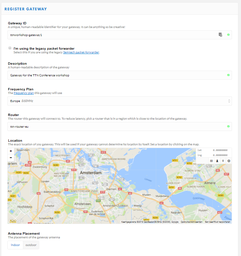Click the green validation dot in Gateway ID field
The height and width of the screenshot is (256, 241).
point(228,35)
